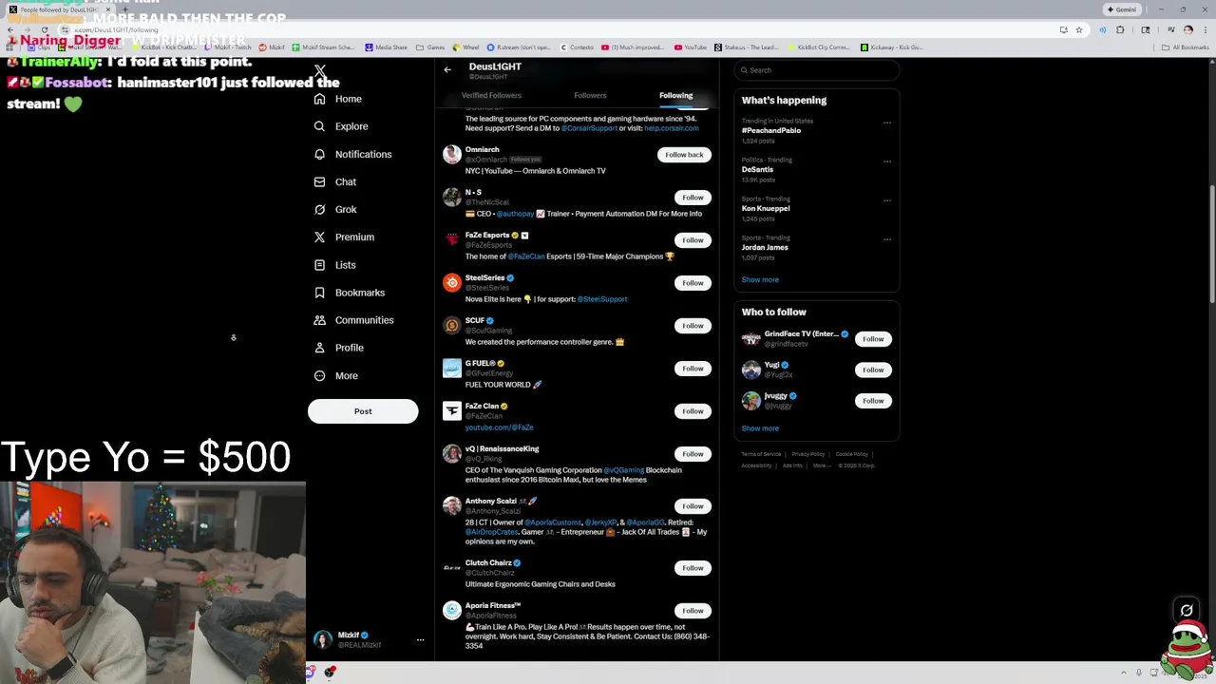Screen dimensions: 1216x684
Task: Follow FaZe Clan
Action: (x=693, y=411)
